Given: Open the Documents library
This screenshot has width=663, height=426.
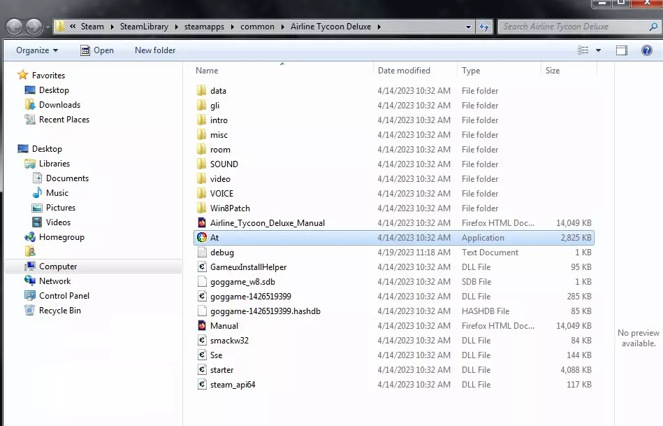Looking at the screenshot, I should click(x=60, y=178).
